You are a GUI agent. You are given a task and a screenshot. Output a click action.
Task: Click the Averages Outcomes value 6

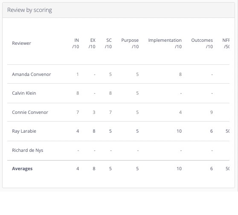212,169
